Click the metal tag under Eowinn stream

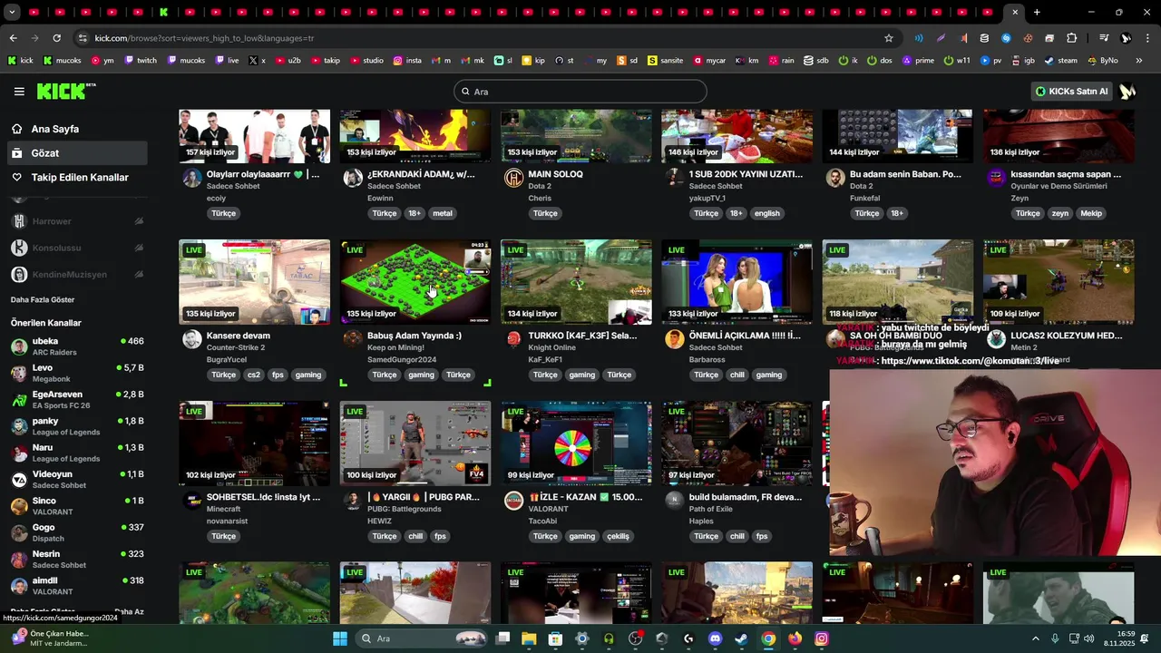[442, 213]
